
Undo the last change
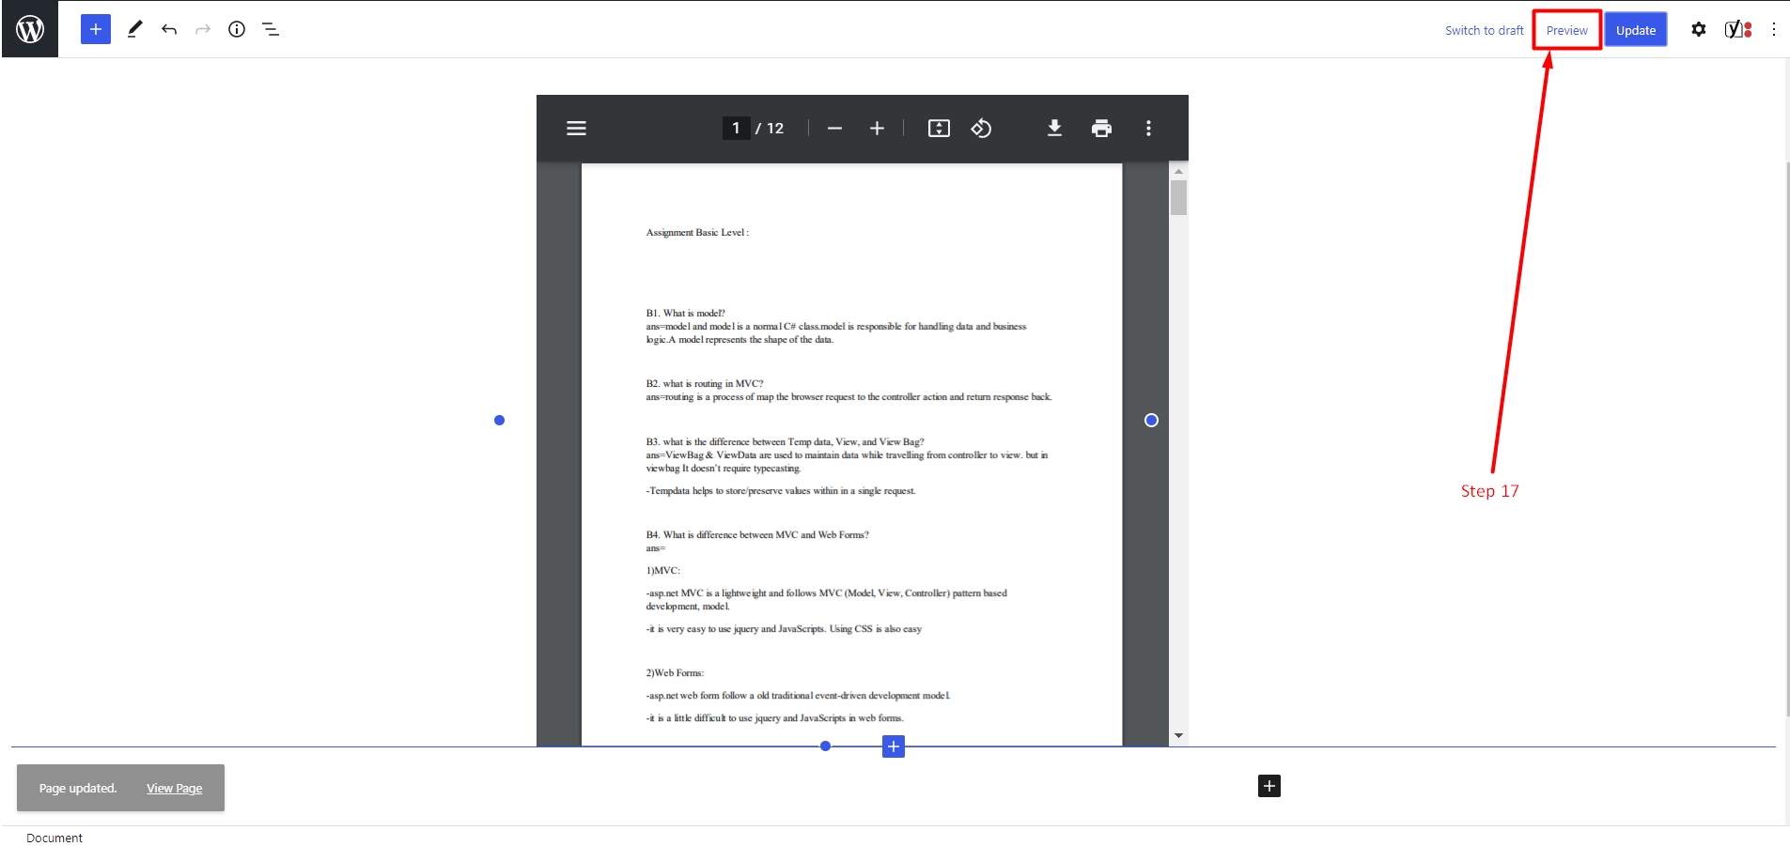(x=169, y=29)
